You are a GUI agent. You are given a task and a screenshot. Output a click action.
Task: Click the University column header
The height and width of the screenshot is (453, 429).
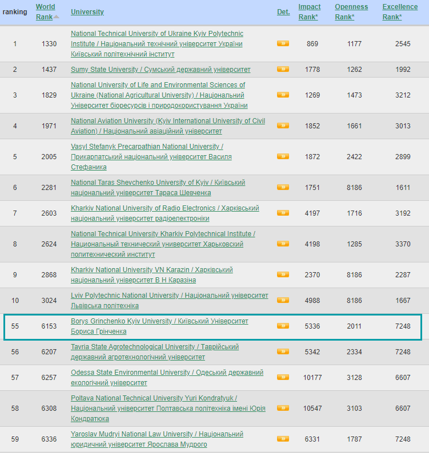(x=87, y=12)
